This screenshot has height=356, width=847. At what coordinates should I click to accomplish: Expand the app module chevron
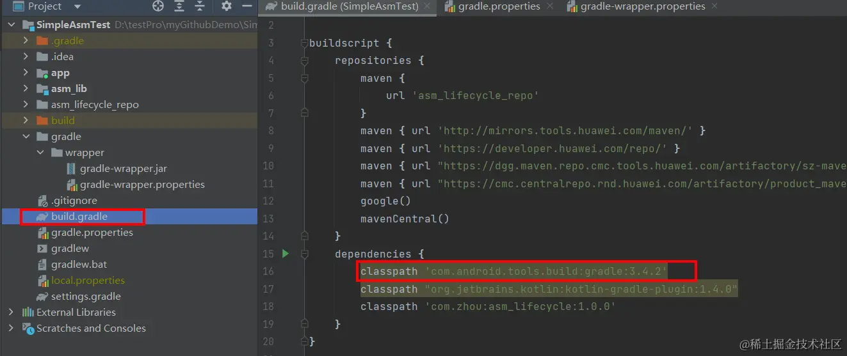coord(26,73)
